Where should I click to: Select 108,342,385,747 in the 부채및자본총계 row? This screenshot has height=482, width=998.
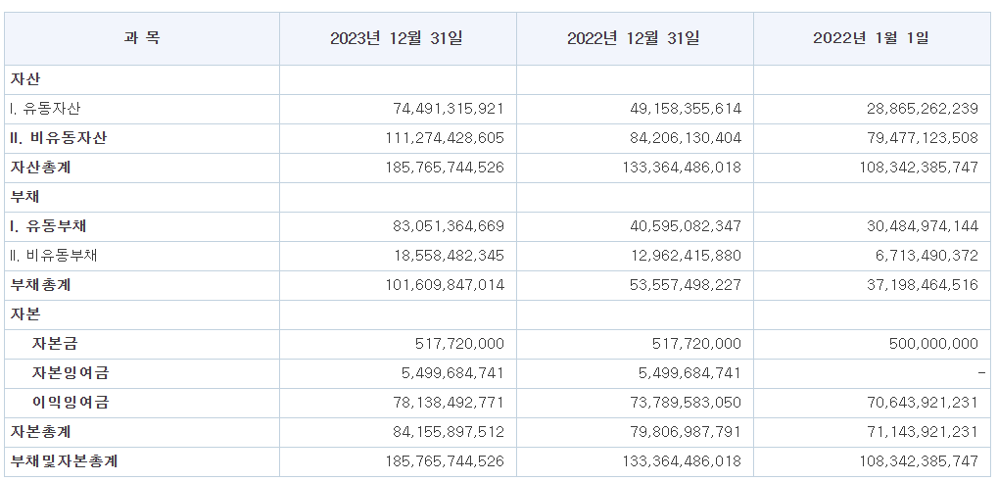[x=919, y=461]
